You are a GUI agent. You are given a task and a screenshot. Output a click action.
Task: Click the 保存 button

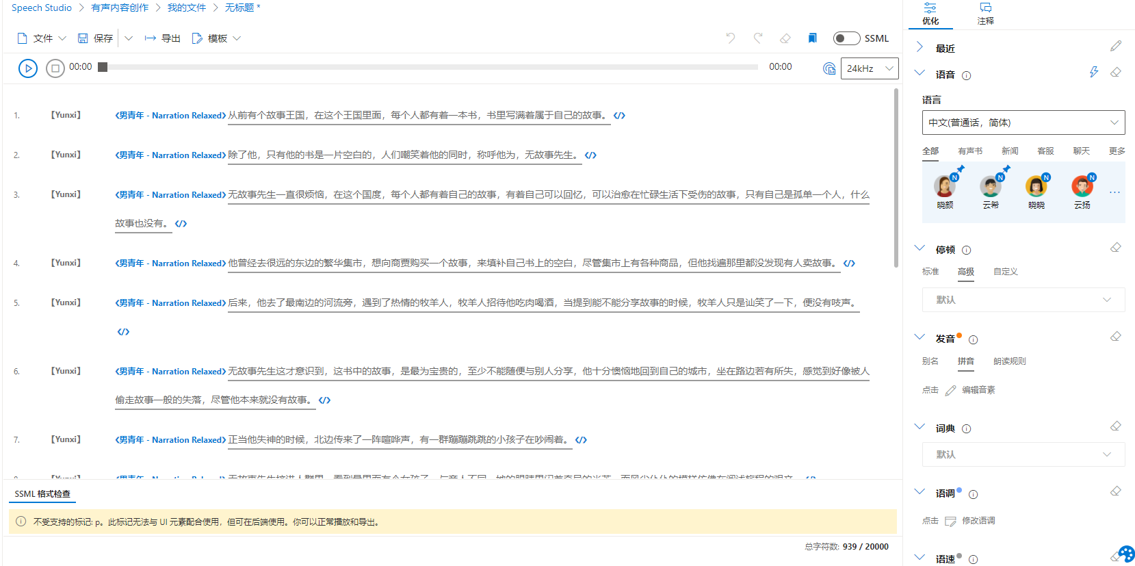pyautogui.click(x=95, y=38)
